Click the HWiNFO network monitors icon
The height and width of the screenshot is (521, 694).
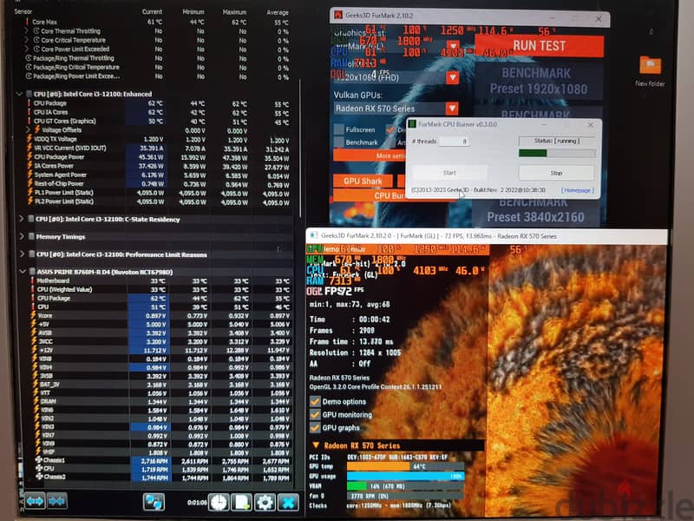(154, 503)
